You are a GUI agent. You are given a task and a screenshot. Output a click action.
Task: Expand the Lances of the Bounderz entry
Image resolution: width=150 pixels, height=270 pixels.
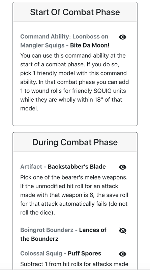pyautogui.click(x=63, y=234)
